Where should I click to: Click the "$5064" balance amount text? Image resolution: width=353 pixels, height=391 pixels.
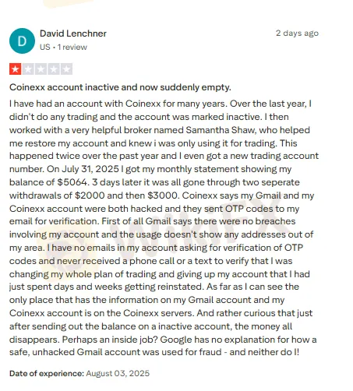(x=73, y=182)
